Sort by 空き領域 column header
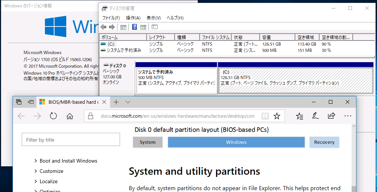This screenshot has height=192, width=377. pyautogui.click(x=307, y=37)
